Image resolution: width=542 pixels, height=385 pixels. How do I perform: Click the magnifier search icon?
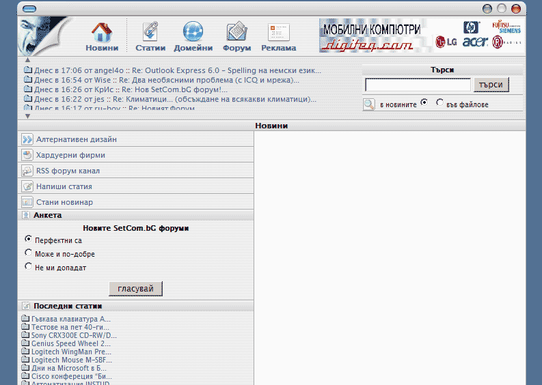(369, 104)
